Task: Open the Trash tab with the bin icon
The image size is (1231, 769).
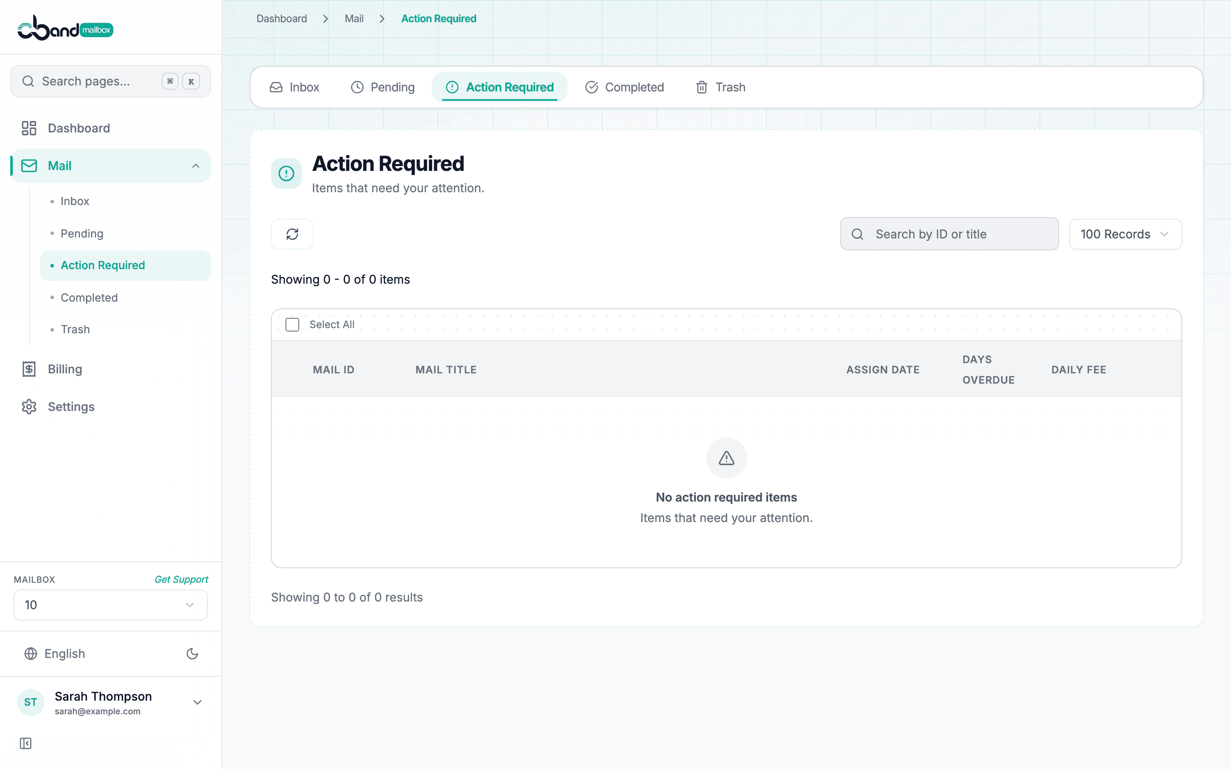Action: coord(720,88)
